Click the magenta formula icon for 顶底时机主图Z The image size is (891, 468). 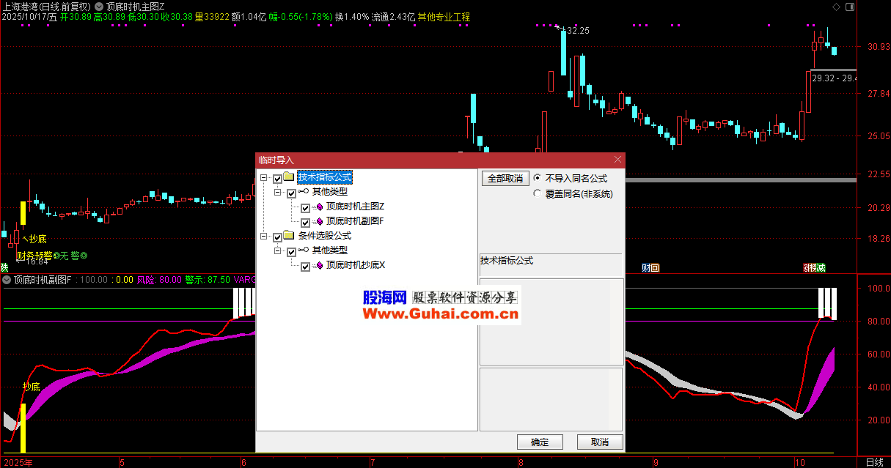[319, 207]
